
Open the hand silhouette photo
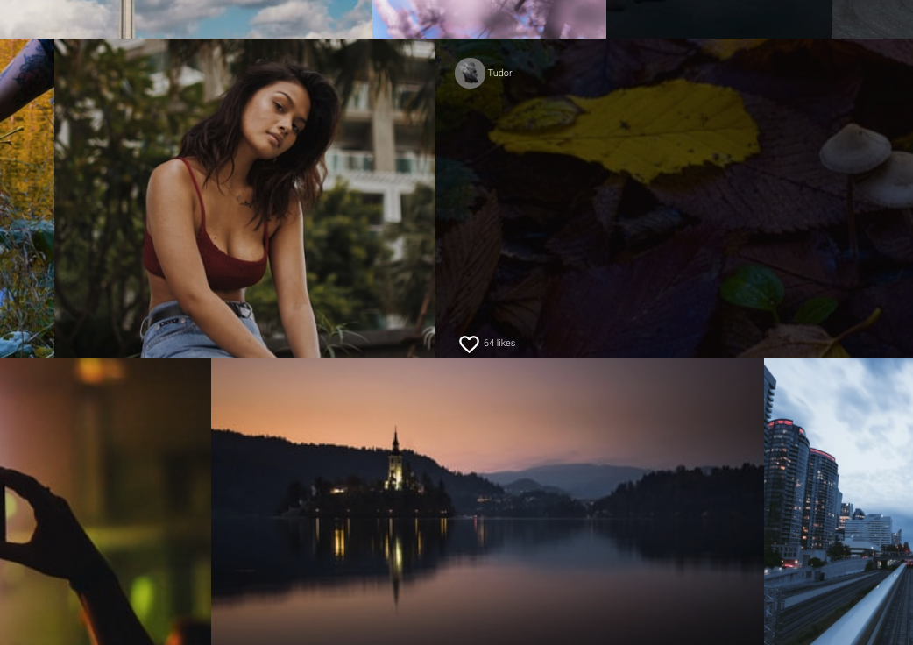105,501
